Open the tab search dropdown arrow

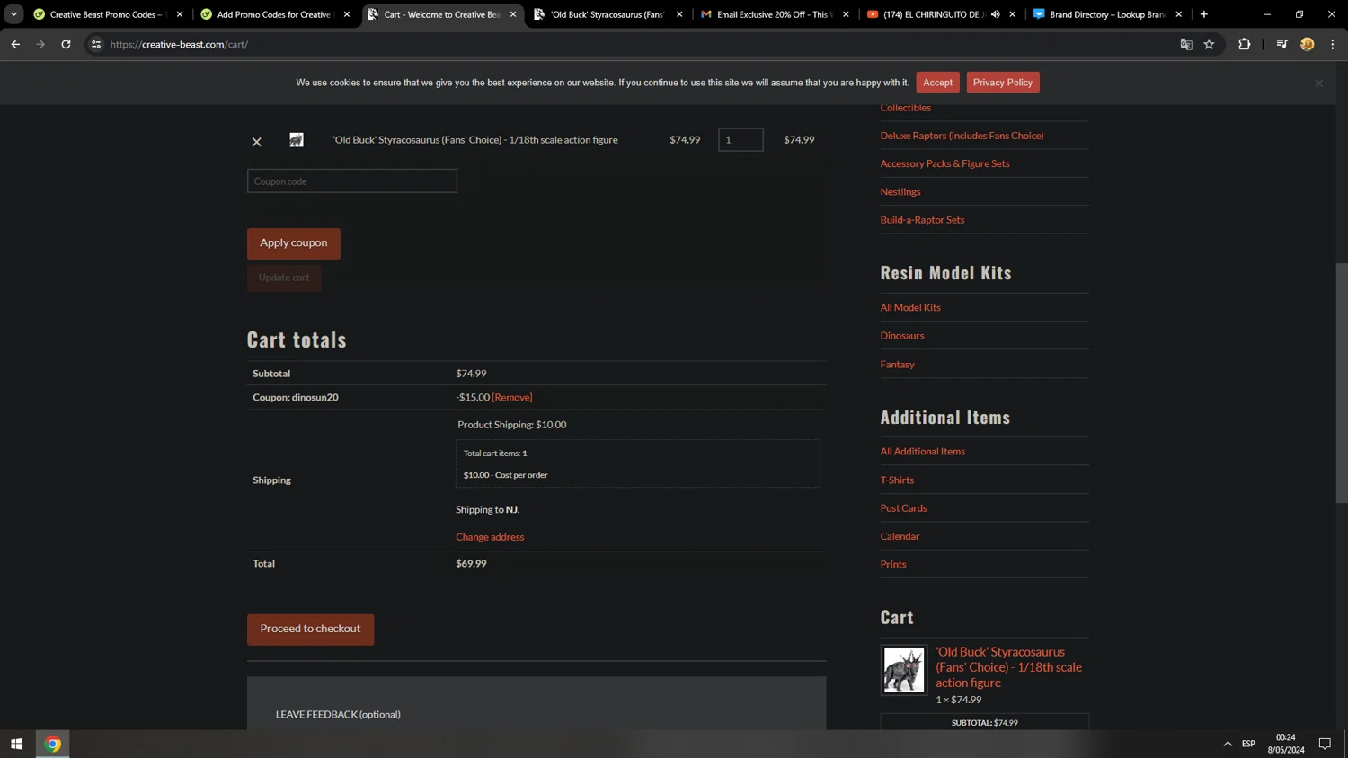13,14
